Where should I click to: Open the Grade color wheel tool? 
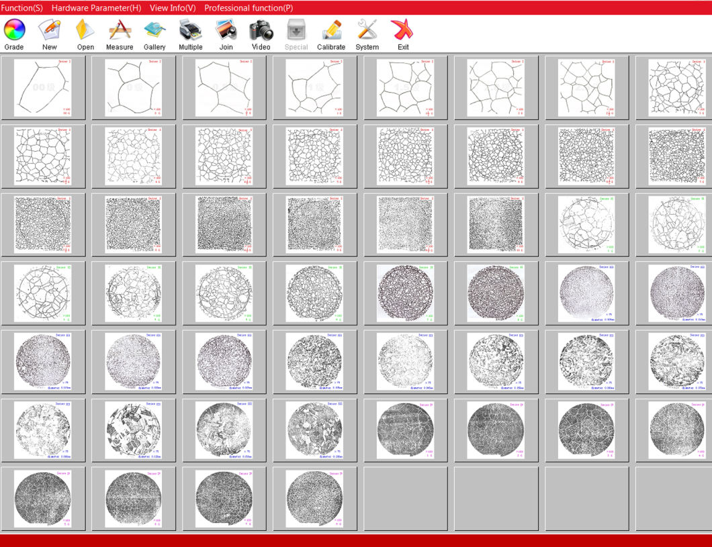pyautogui.click(x=14, y=30)
